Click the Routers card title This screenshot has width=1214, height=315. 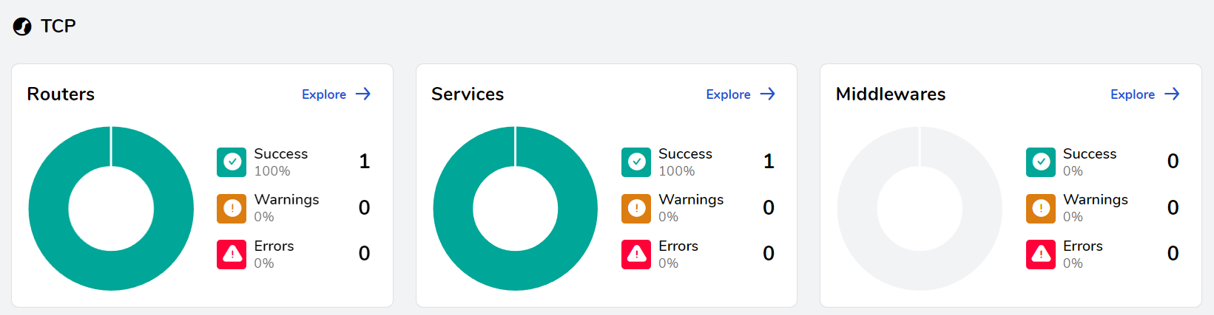coord(61,94)
